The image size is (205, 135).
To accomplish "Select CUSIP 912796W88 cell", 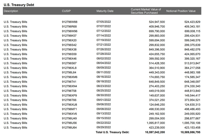I will [69, 22].
